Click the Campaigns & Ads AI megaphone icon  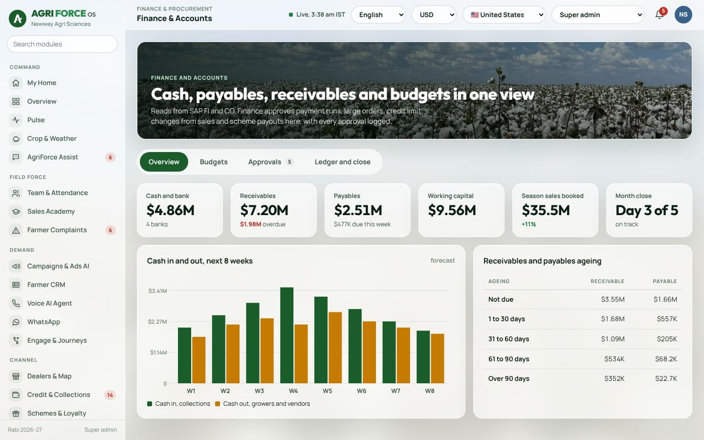tap(16, 266)
